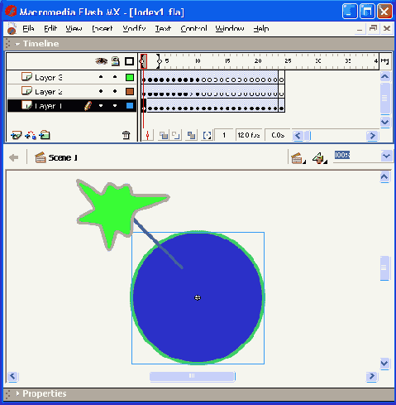Click the Delete Layer trash icon

pos(126,135)
